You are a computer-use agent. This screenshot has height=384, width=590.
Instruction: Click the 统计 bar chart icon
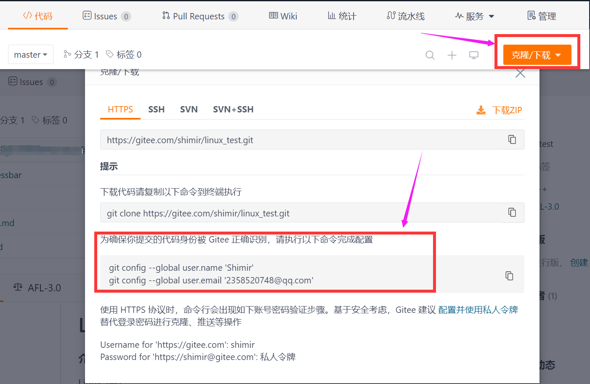coord(332,16)
